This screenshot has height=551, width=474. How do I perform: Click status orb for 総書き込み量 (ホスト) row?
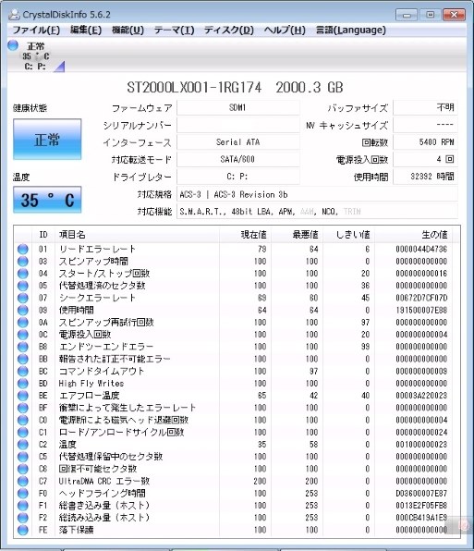[x=23, y=506]
